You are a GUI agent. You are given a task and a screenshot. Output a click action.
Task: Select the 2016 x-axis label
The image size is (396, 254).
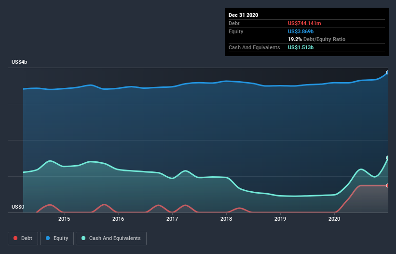118,219
